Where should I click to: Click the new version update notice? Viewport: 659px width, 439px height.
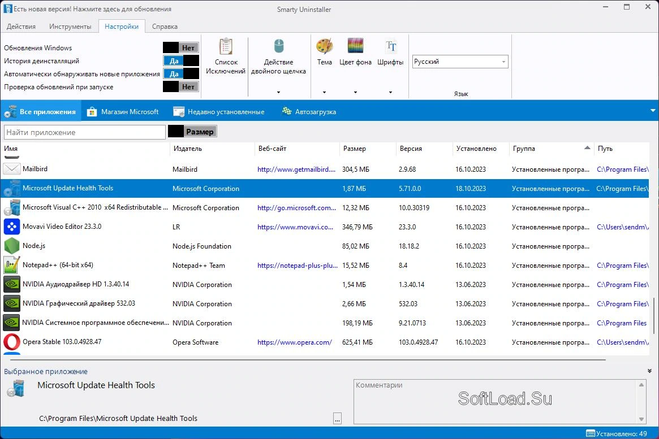click(x=92, y=9)
